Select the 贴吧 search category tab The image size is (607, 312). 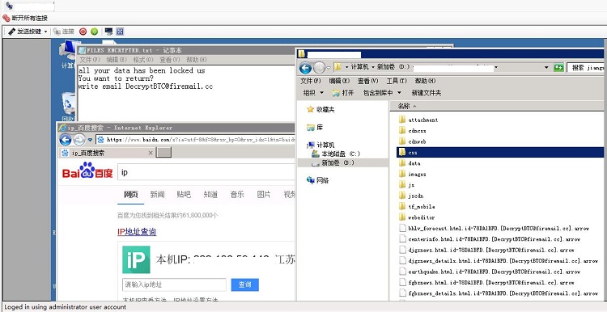184,195
